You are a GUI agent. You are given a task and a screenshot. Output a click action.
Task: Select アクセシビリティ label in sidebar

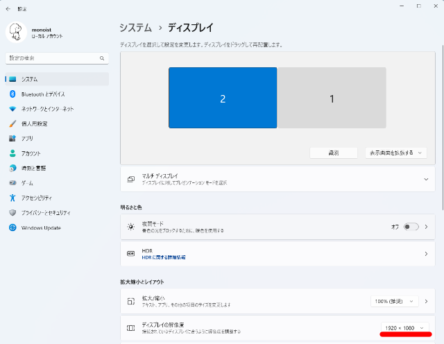pos(37,198)
